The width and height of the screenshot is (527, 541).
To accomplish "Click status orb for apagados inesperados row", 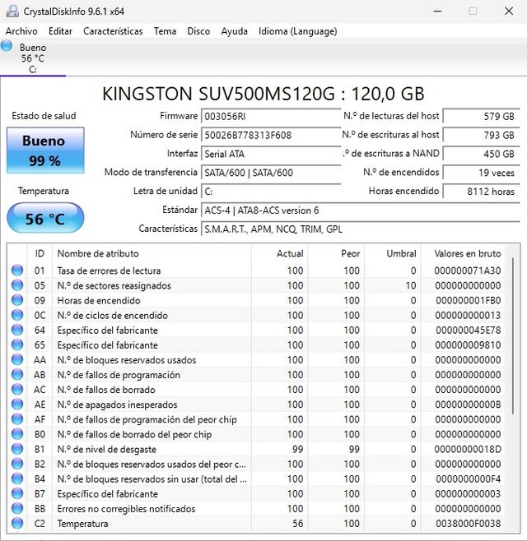I will pyautogui.click(x=17, y=404).
